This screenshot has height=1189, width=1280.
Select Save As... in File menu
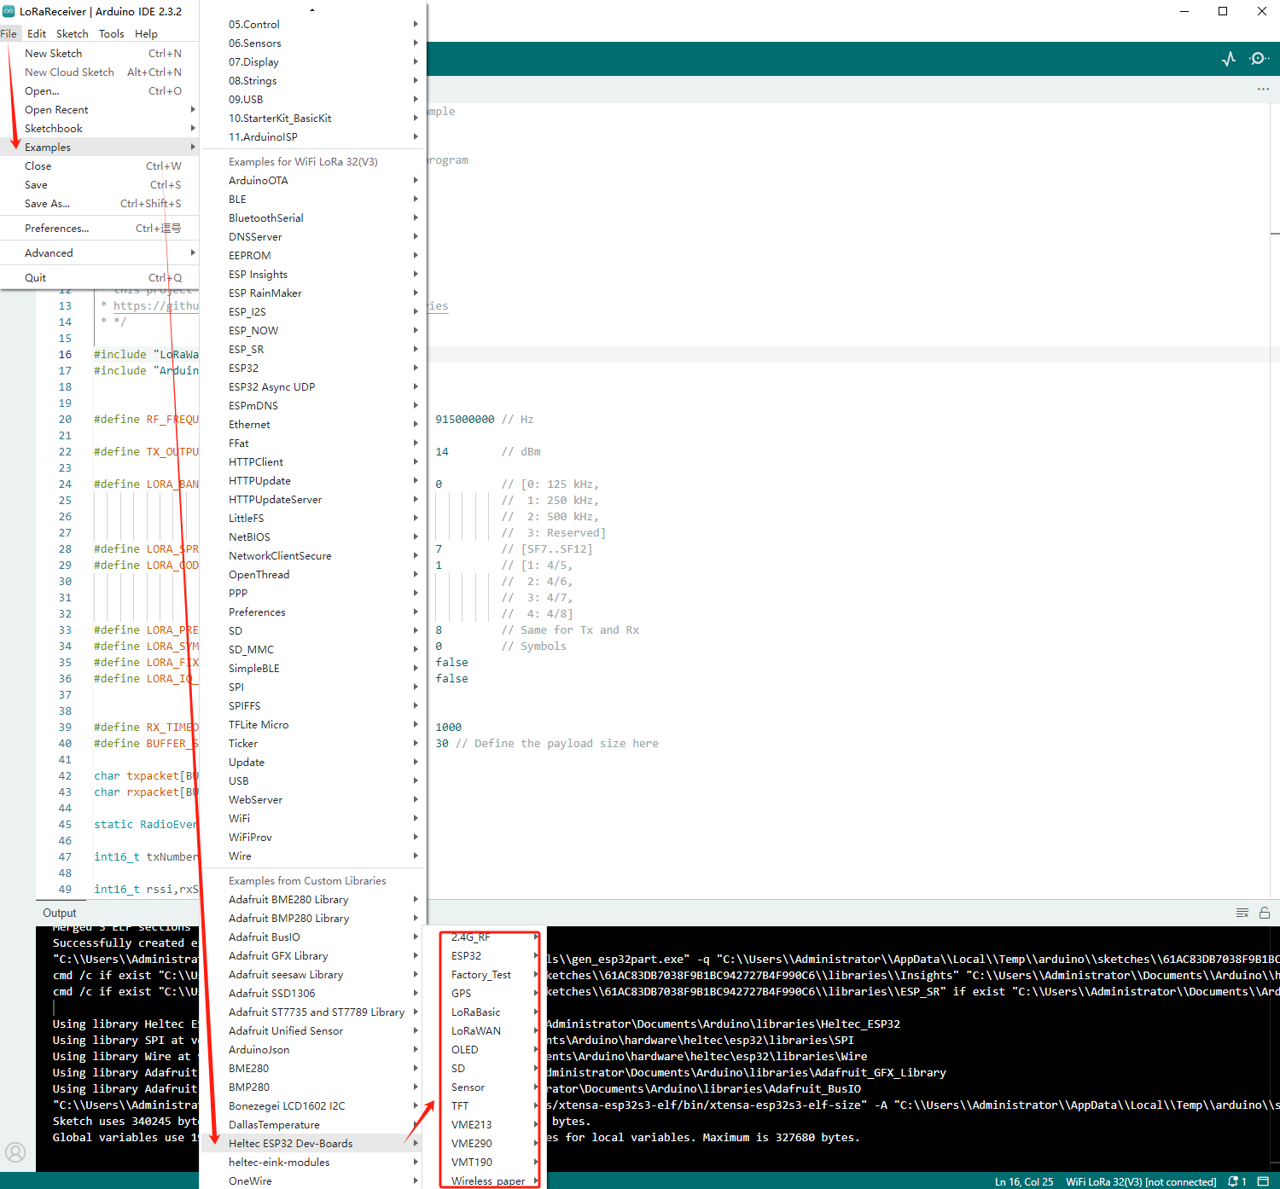(x=47, y=203)
